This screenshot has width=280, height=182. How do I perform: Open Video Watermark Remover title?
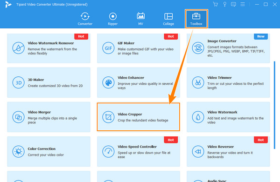pyautogui.click(x=51, y=43)
